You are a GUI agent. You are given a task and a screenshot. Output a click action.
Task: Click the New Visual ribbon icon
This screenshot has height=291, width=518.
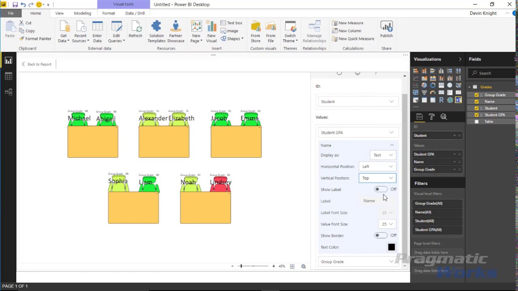211,32
